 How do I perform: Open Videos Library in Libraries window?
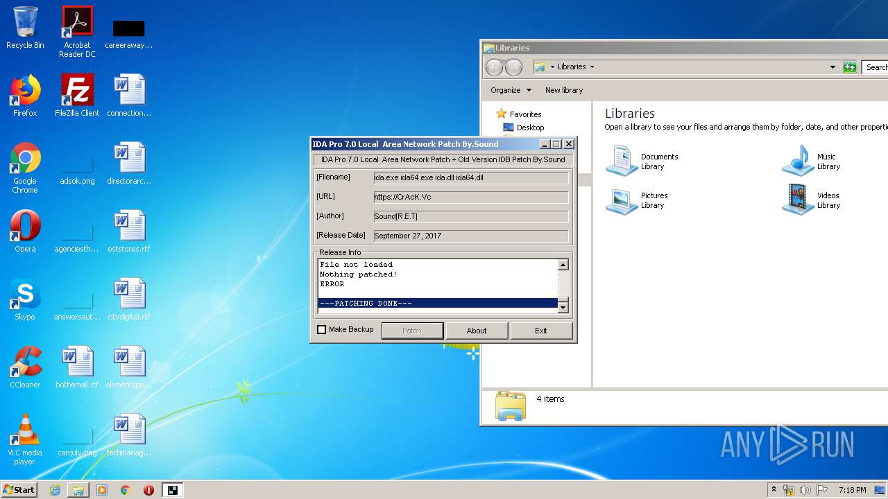(812, 200)
